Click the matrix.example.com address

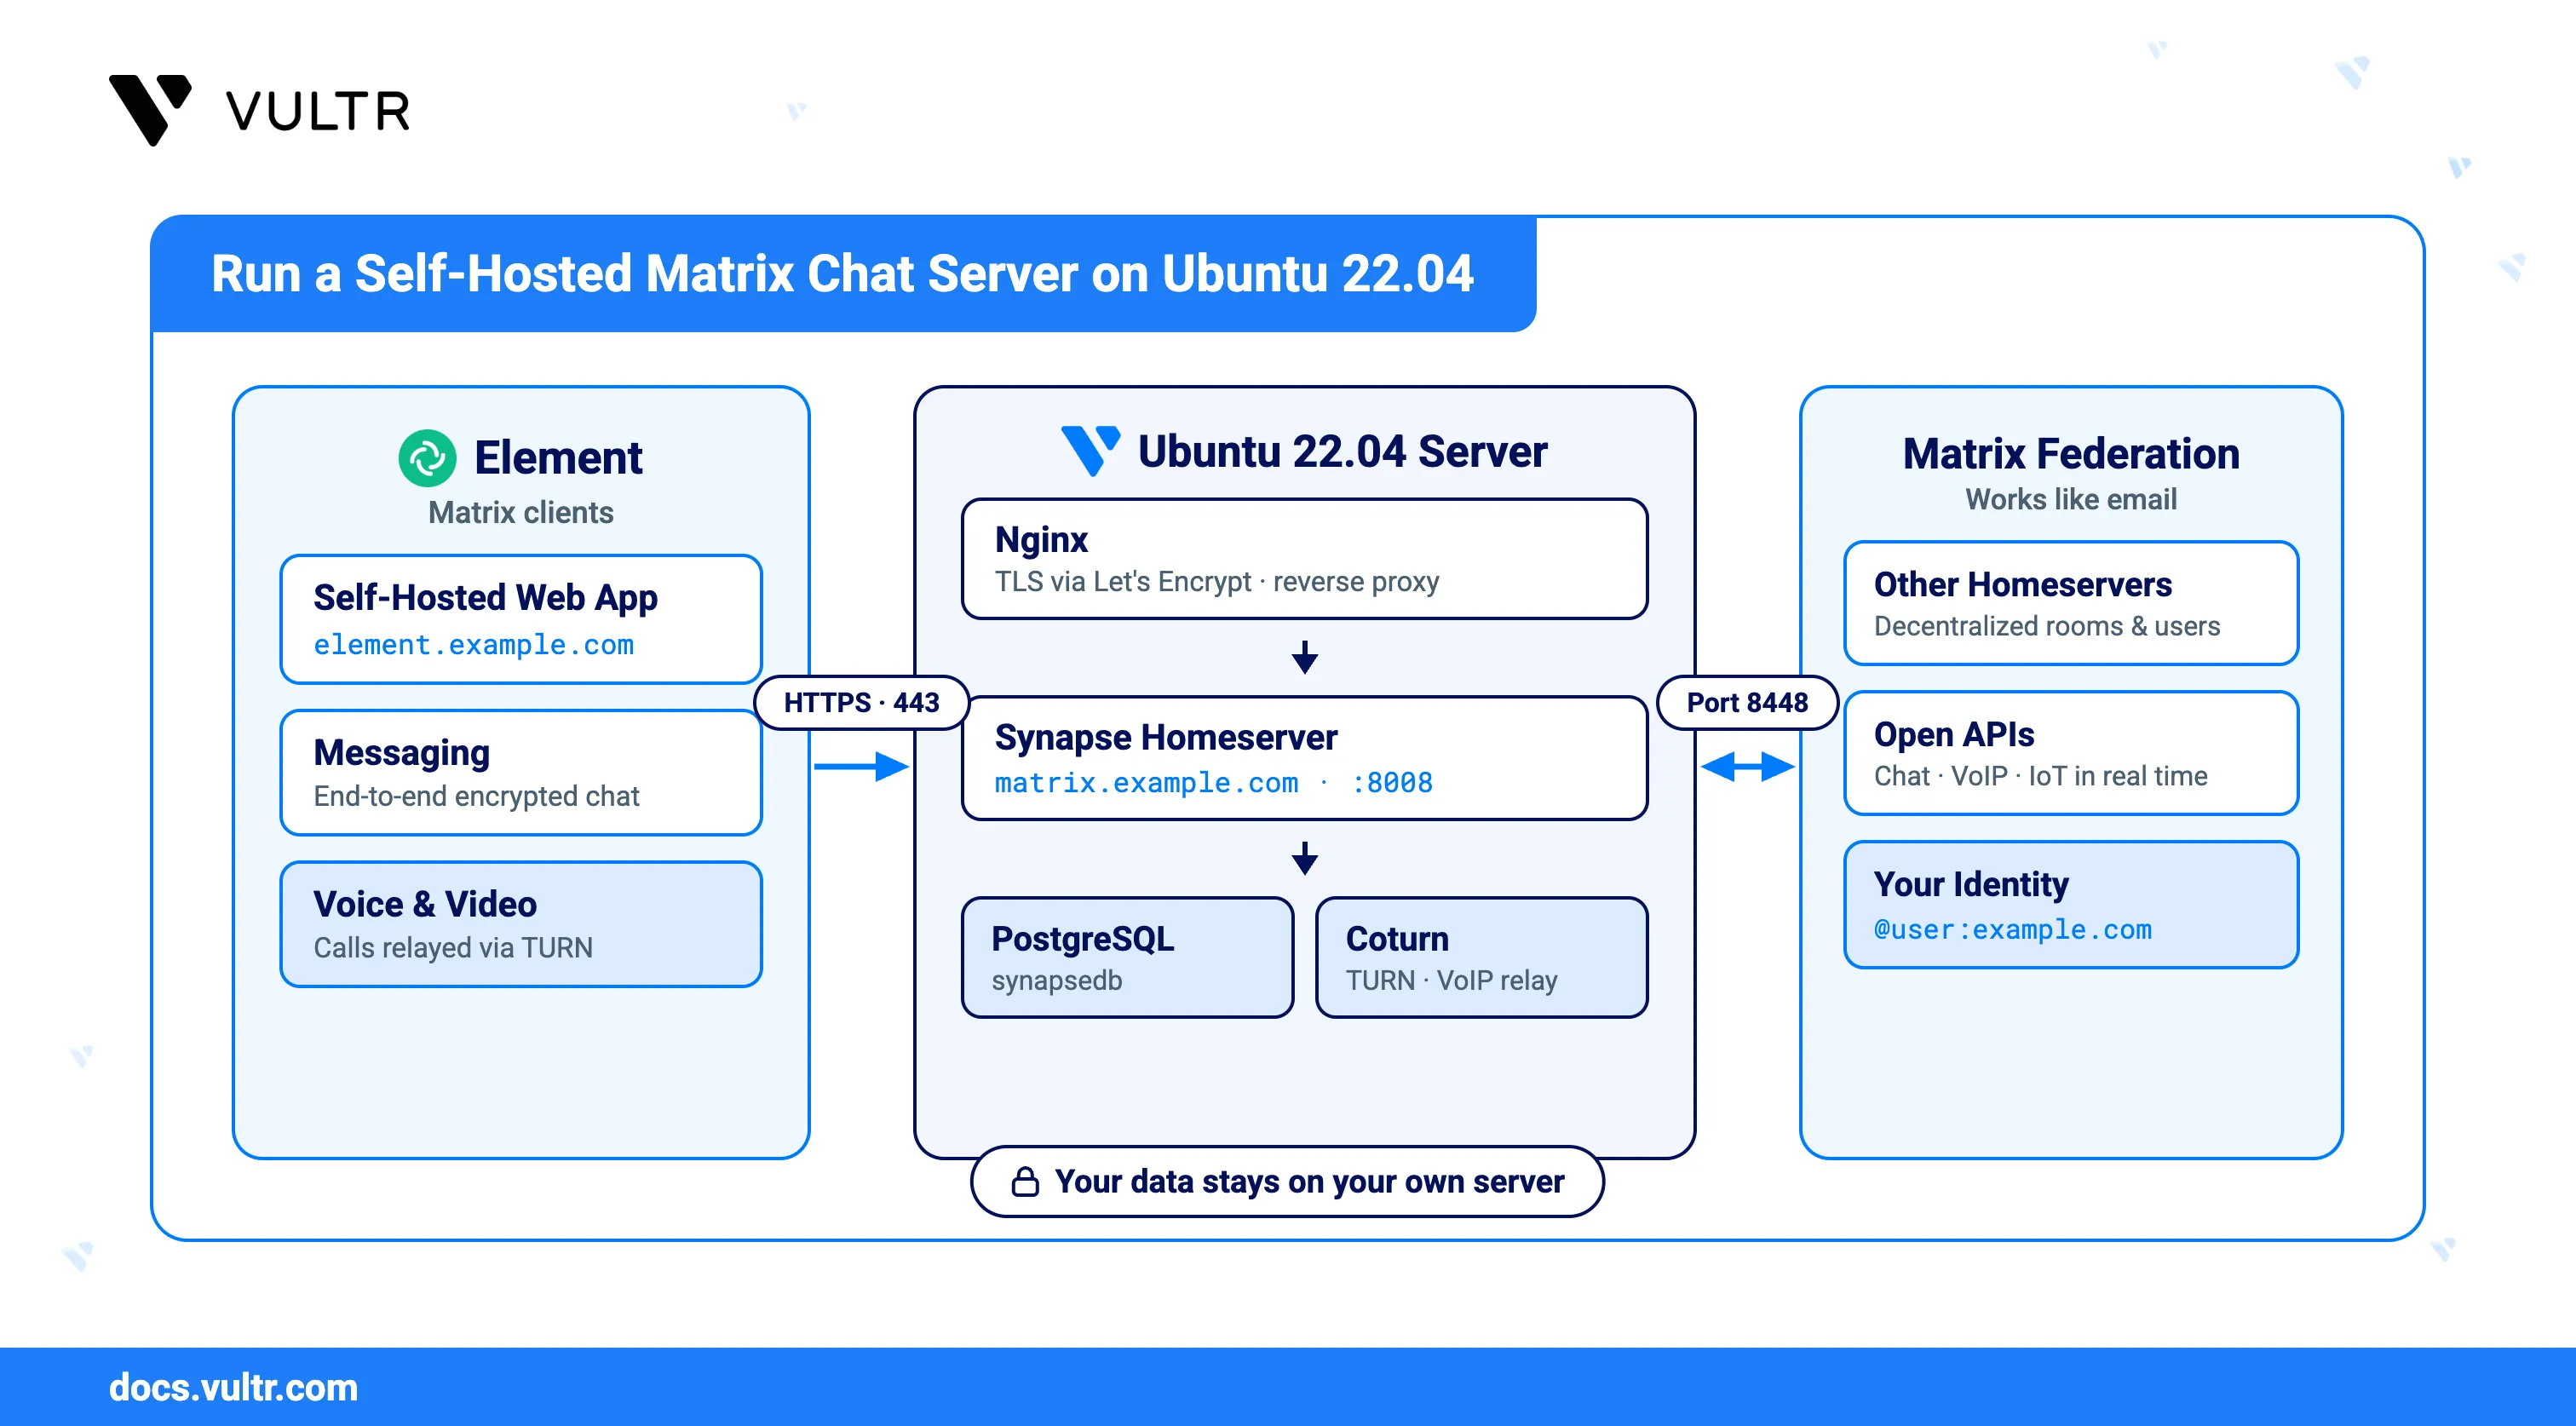click(x=1146, y=783)
